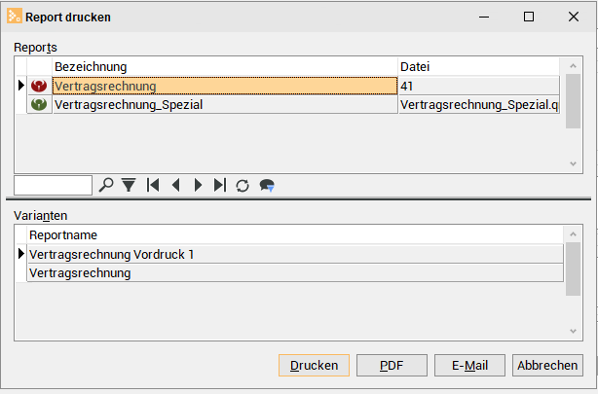Click the Drucken button
This screenshot has height=394, width=598.
click(314, 366)
